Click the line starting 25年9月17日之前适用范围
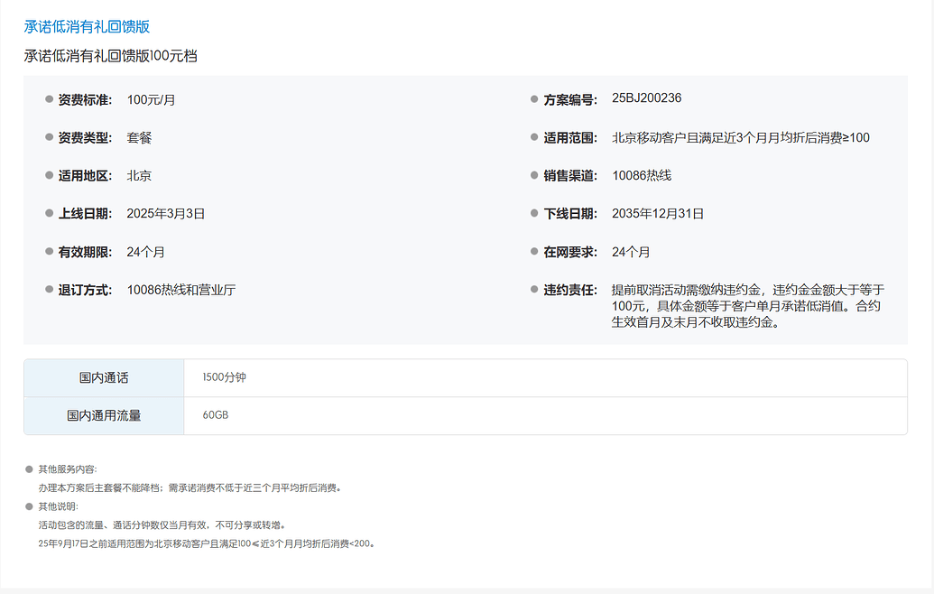 click(x=207, y=543)
